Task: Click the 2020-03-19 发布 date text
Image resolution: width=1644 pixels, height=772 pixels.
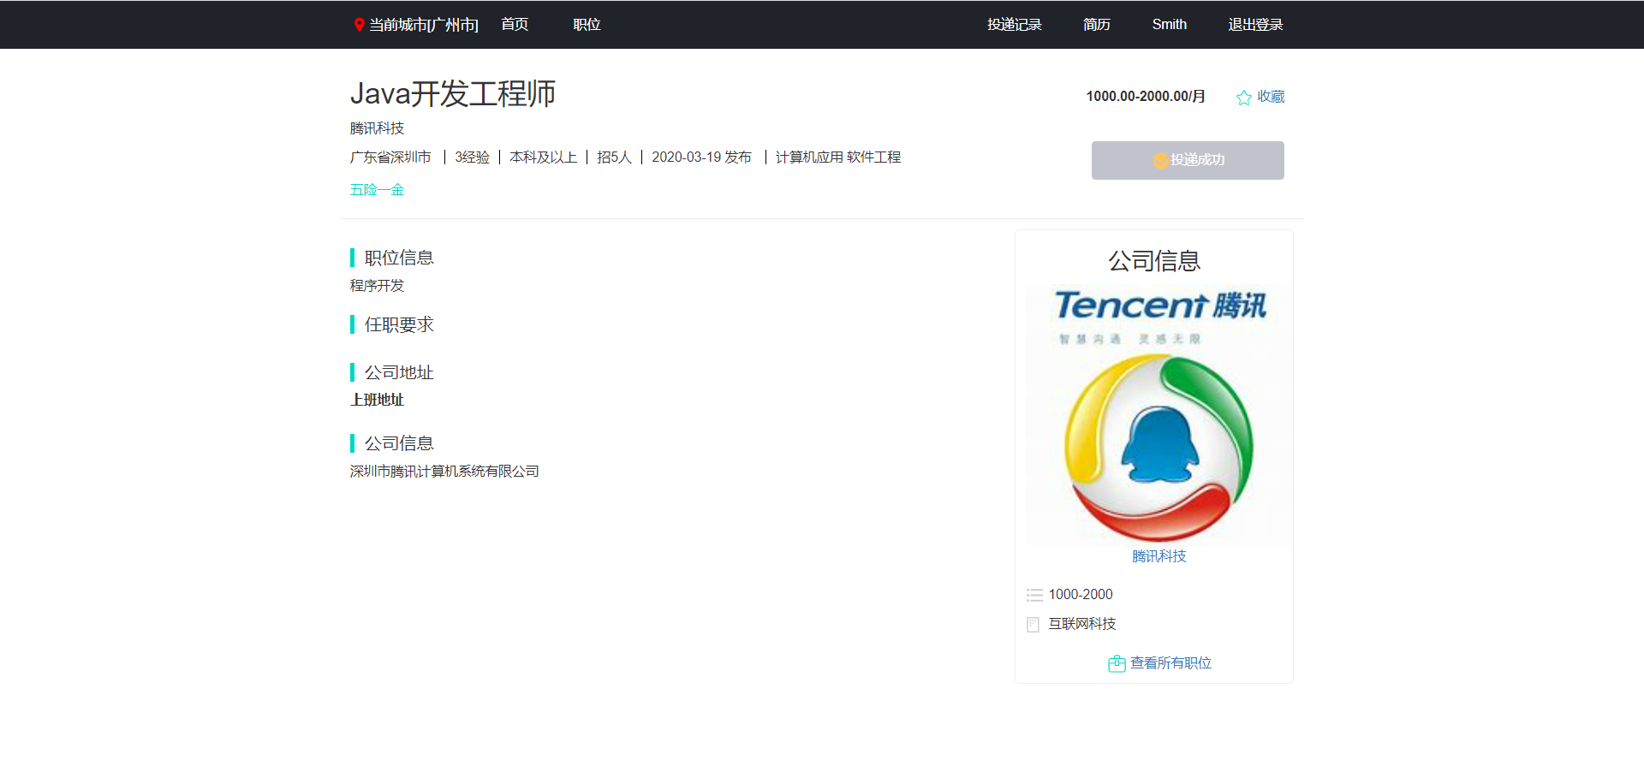Action: point(702,157)
